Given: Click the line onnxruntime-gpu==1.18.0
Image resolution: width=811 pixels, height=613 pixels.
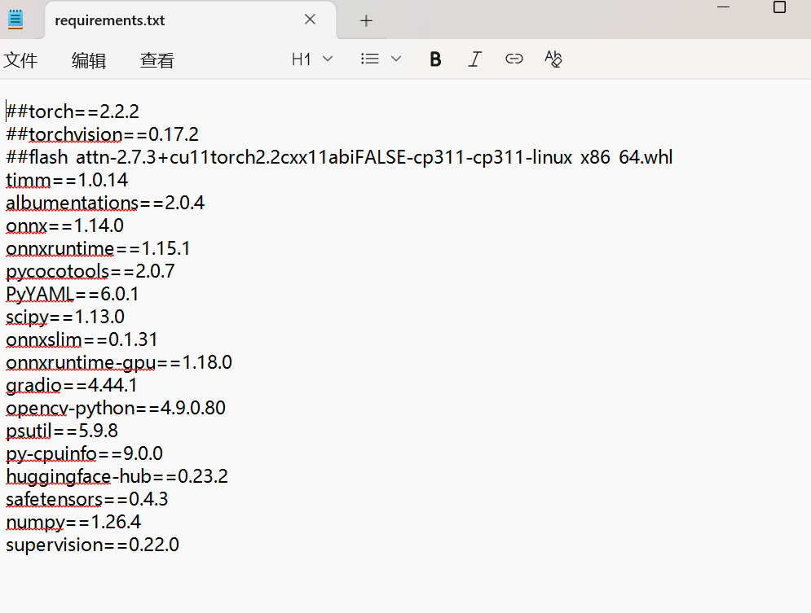Looking at the screenshot, I should [119, 362].
